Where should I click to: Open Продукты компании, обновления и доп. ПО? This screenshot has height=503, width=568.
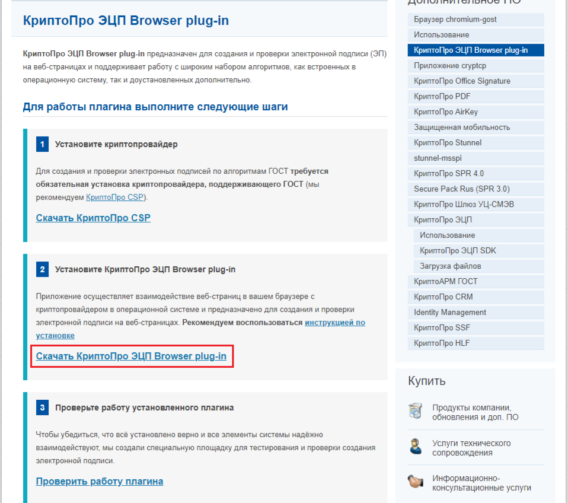pos(475,412)
